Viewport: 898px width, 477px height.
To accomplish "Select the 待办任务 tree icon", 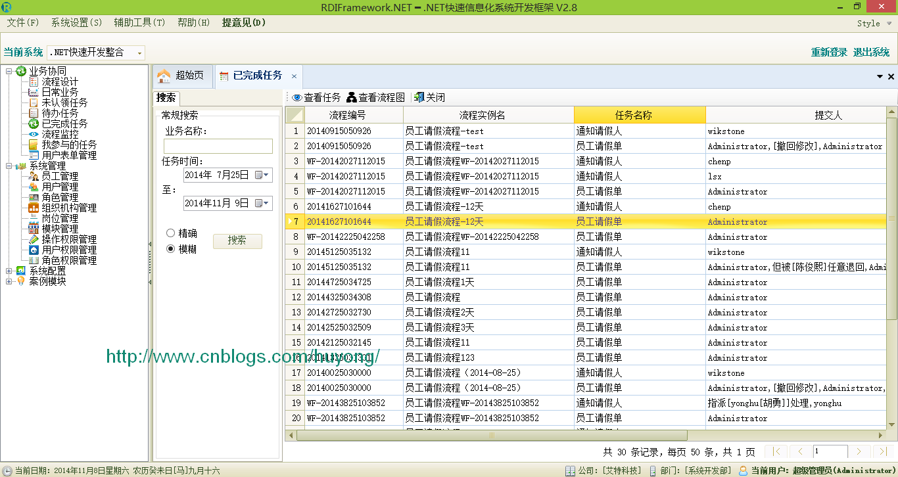I will (34, 113).
